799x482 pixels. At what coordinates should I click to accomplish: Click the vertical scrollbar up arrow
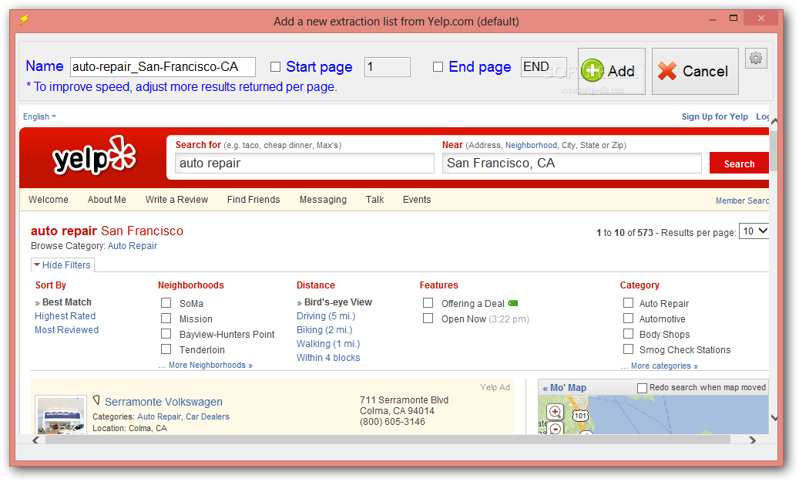[x=774, y=121]
